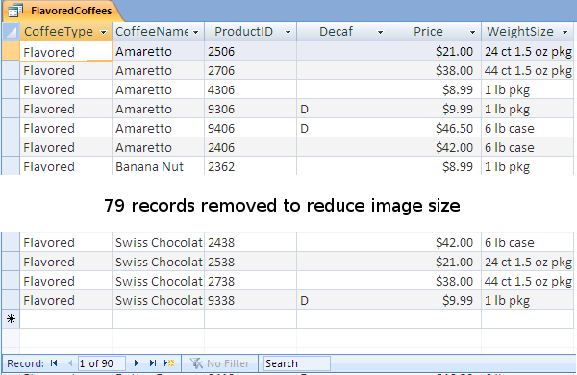This screenshot has height=375, width=577.
Task: Create new blank record navigation button
Action: point(169,363)
